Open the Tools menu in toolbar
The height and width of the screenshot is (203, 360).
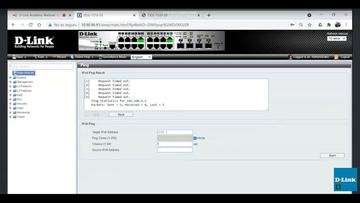click(40, 57)
